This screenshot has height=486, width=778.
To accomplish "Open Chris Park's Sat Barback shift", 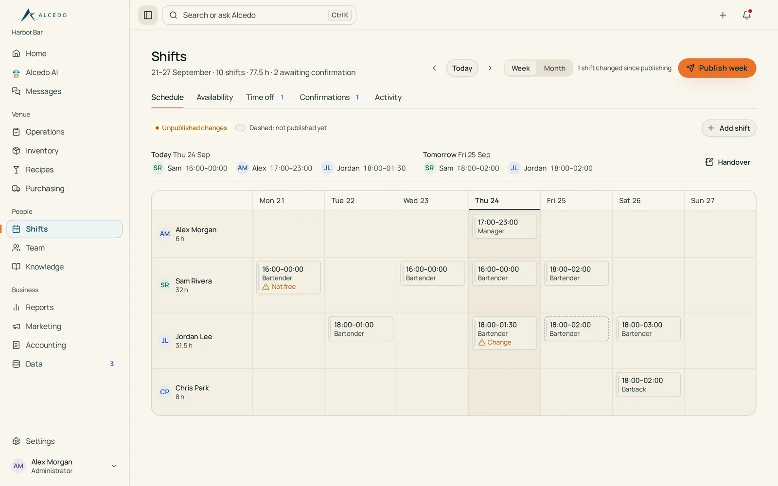I will point(648,384).
